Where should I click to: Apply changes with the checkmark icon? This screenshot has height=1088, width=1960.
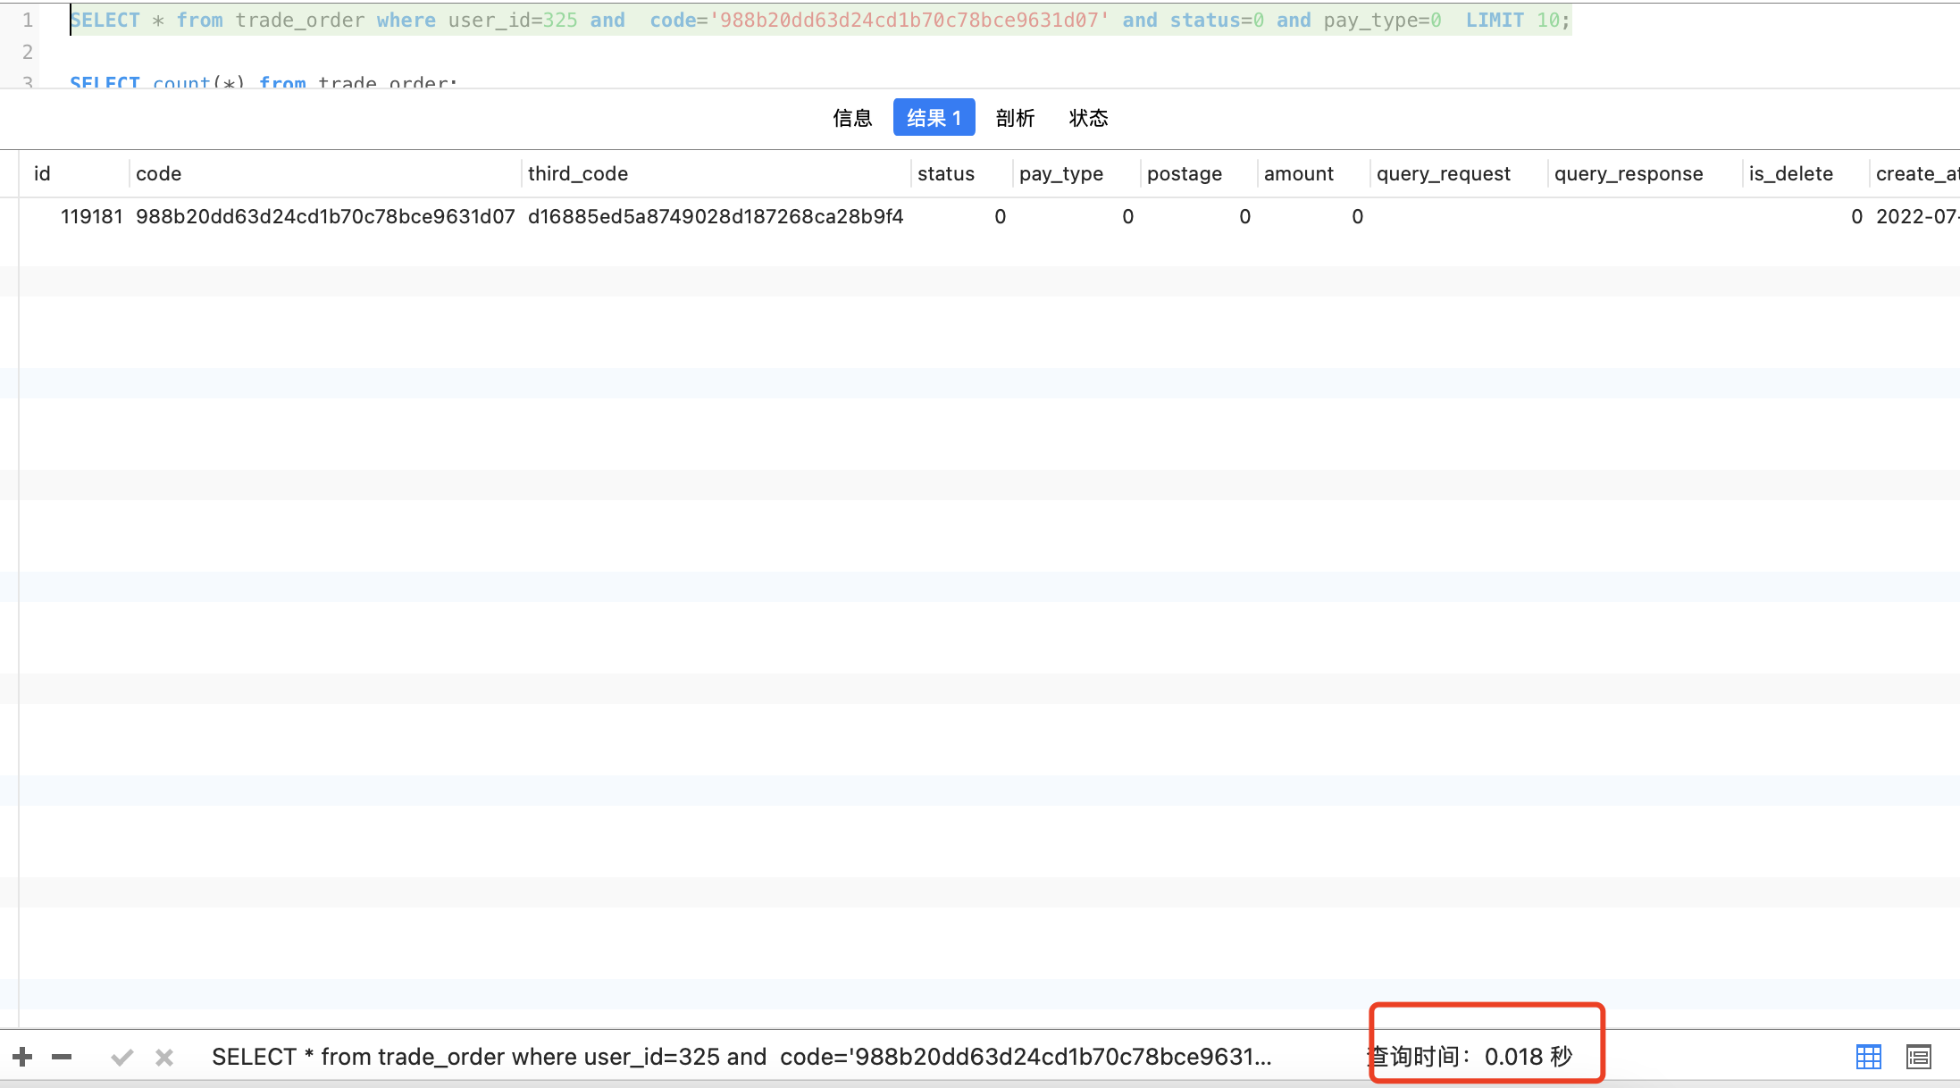122,1058
